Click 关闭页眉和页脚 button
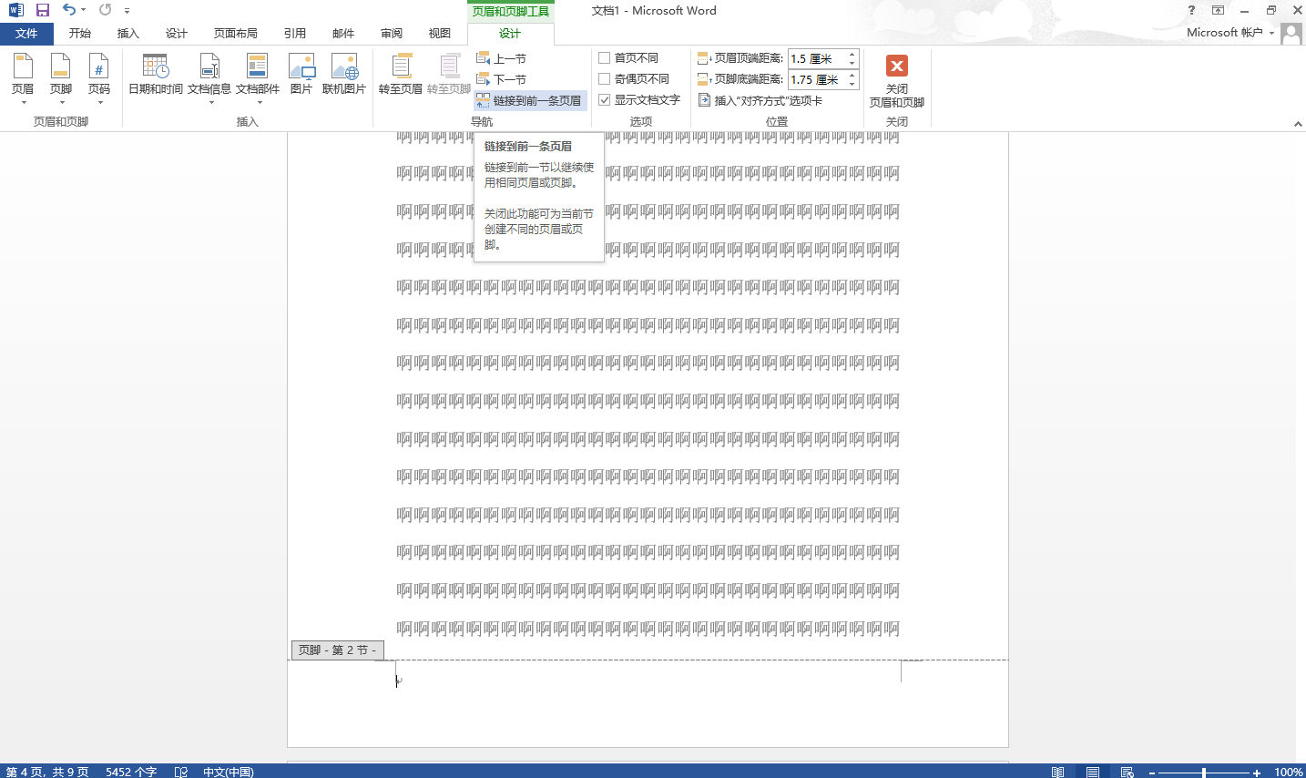The image size is (1306, 778). tap(897, 80)
